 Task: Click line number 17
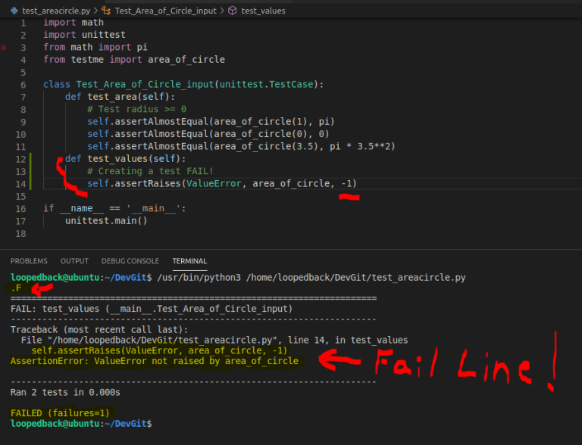20,222
